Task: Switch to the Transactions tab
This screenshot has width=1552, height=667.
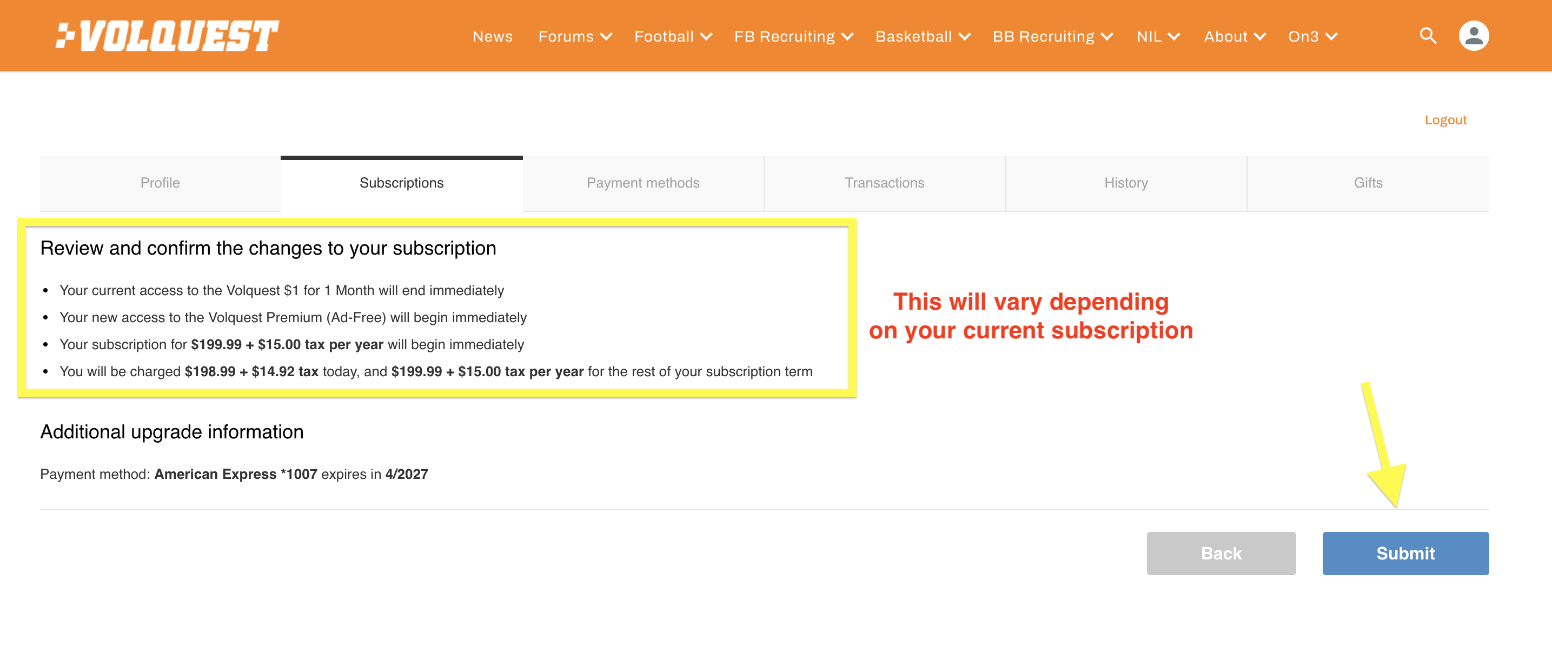Action: [x=885, y=183]
